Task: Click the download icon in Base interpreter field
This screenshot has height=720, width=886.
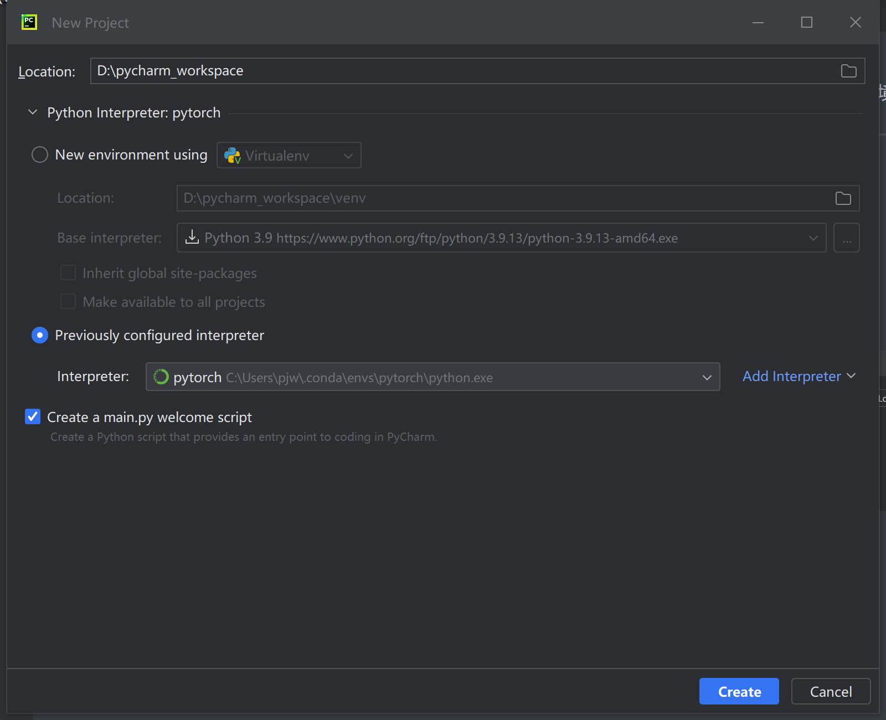Action: click(192, 237)
